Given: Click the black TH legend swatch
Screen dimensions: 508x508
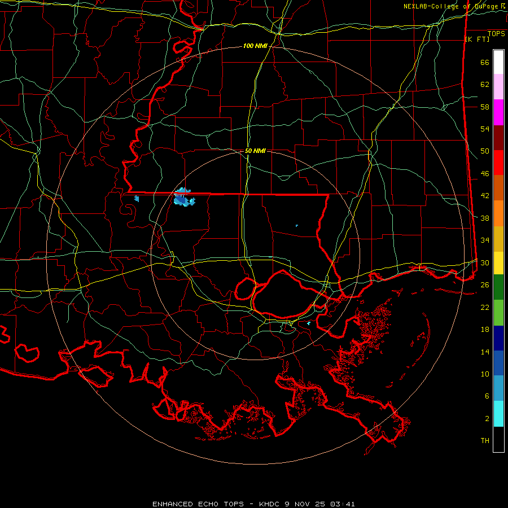Looking at the screenshot, I should (498, 439).
